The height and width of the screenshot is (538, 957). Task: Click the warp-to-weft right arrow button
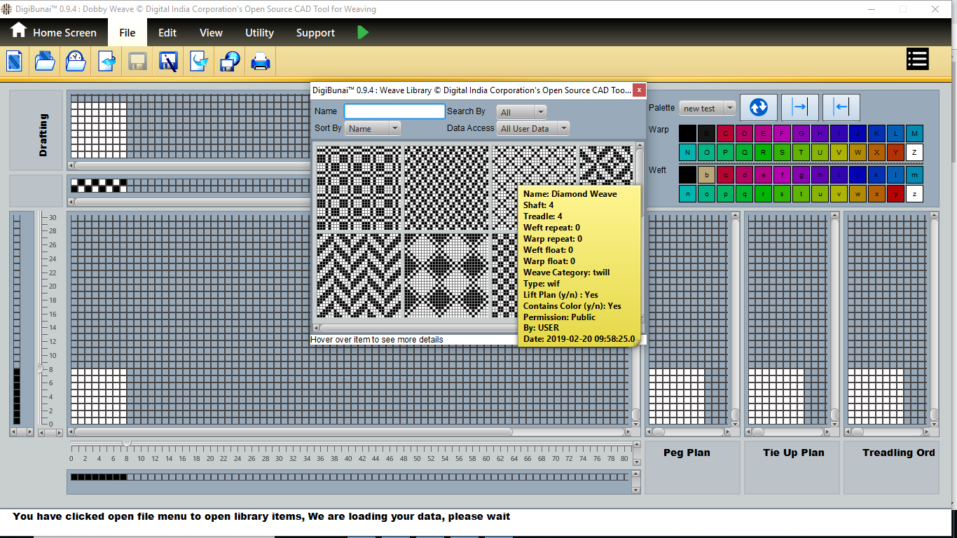click(x=799, y=107)
